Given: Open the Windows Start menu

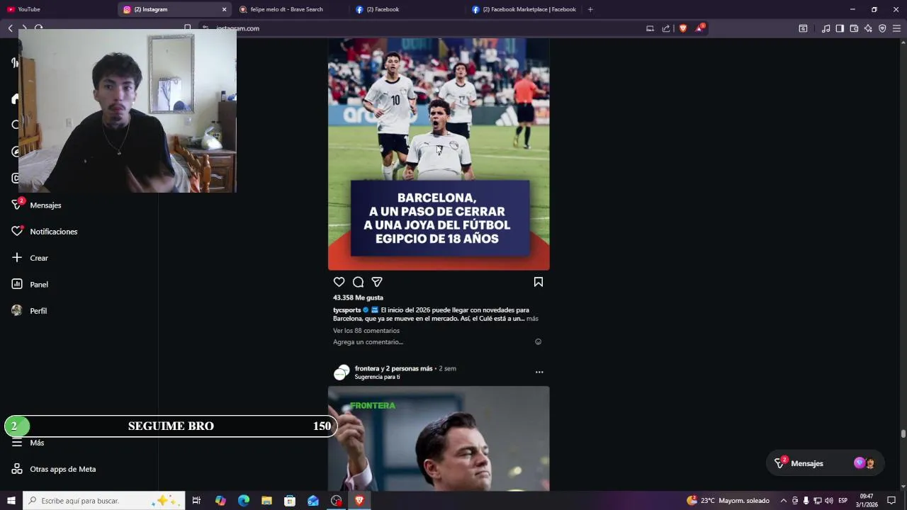Looking at the screenshot, I should tap(11, 501).
